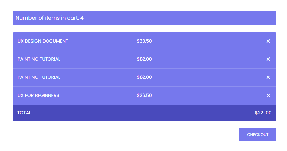Select the first Painting Tutorial name
Image resolution: width=287 pixels, height=151 pixels.
[39, 59]
